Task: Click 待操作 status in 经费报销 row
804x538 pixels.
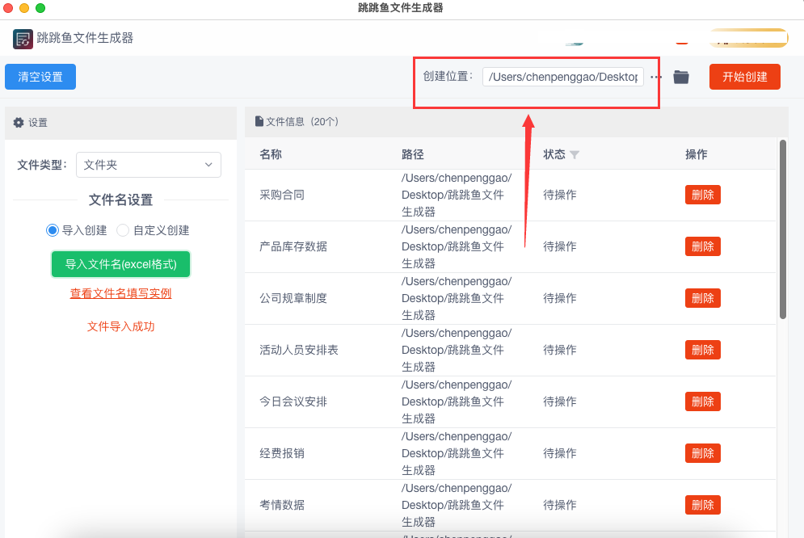Action: click(x=560, y=453)
